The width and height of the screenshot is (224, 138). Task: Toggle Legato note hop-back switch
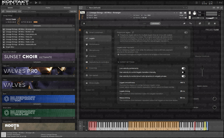click(186, 47)
